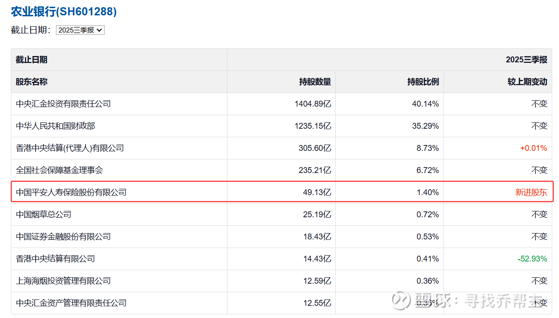The width and height of the screenshot is (559, 318).
Task: Open the 截止日期 period dropdown
Action: click(80, 30)
